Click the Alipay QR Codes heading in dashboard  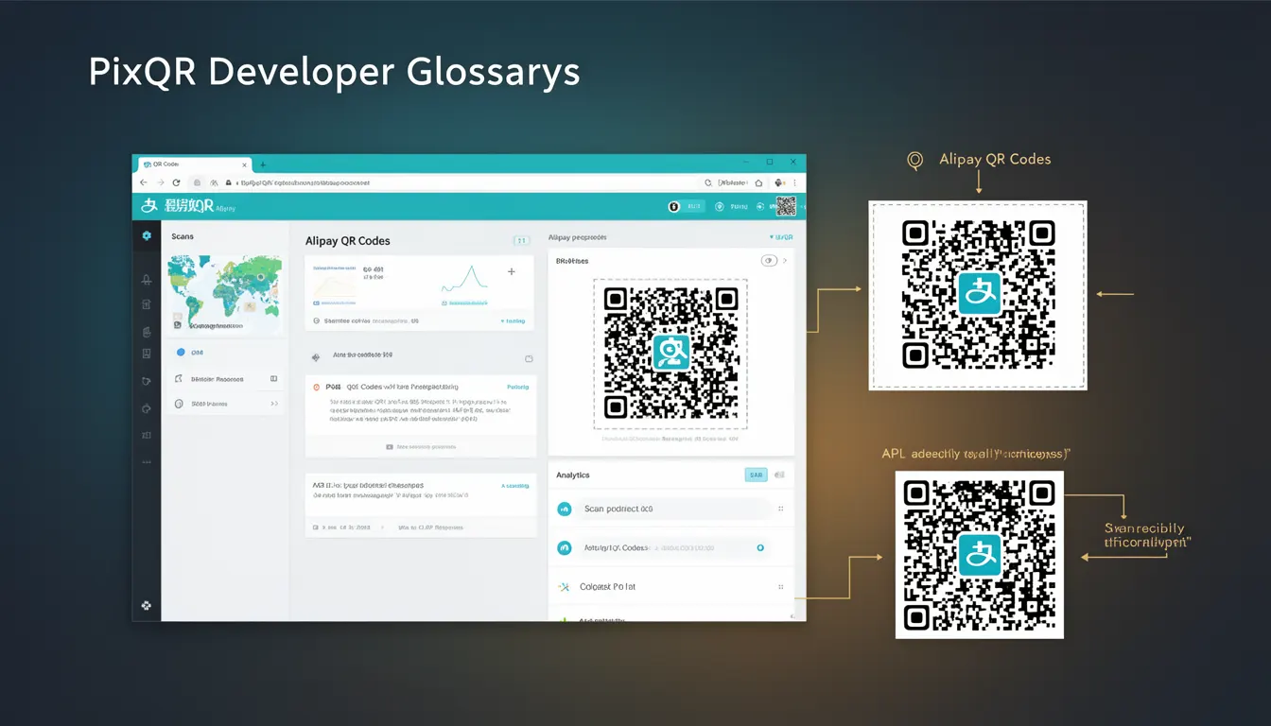[x=348, y=241]
